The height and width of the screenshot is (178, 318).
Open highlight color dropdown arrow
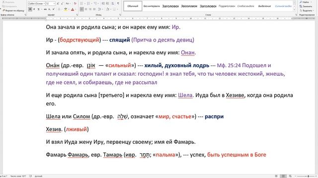[69, 9]
